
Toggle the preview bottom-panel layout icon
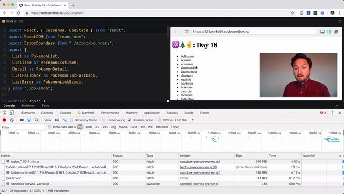322,32
